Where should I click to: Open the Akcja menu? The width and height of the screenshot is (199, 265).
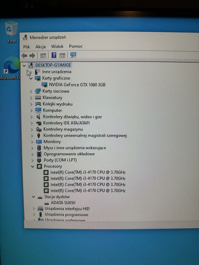coord(41,47)
